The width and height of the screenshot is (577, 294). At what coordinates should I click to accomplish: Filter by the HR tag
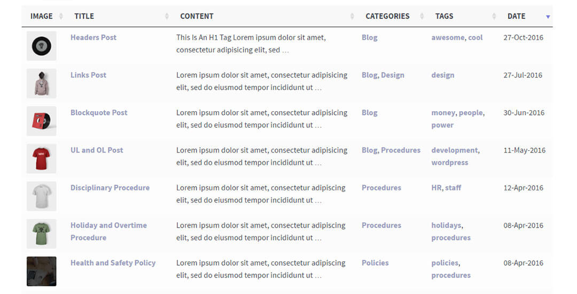(x=436, y=188)
